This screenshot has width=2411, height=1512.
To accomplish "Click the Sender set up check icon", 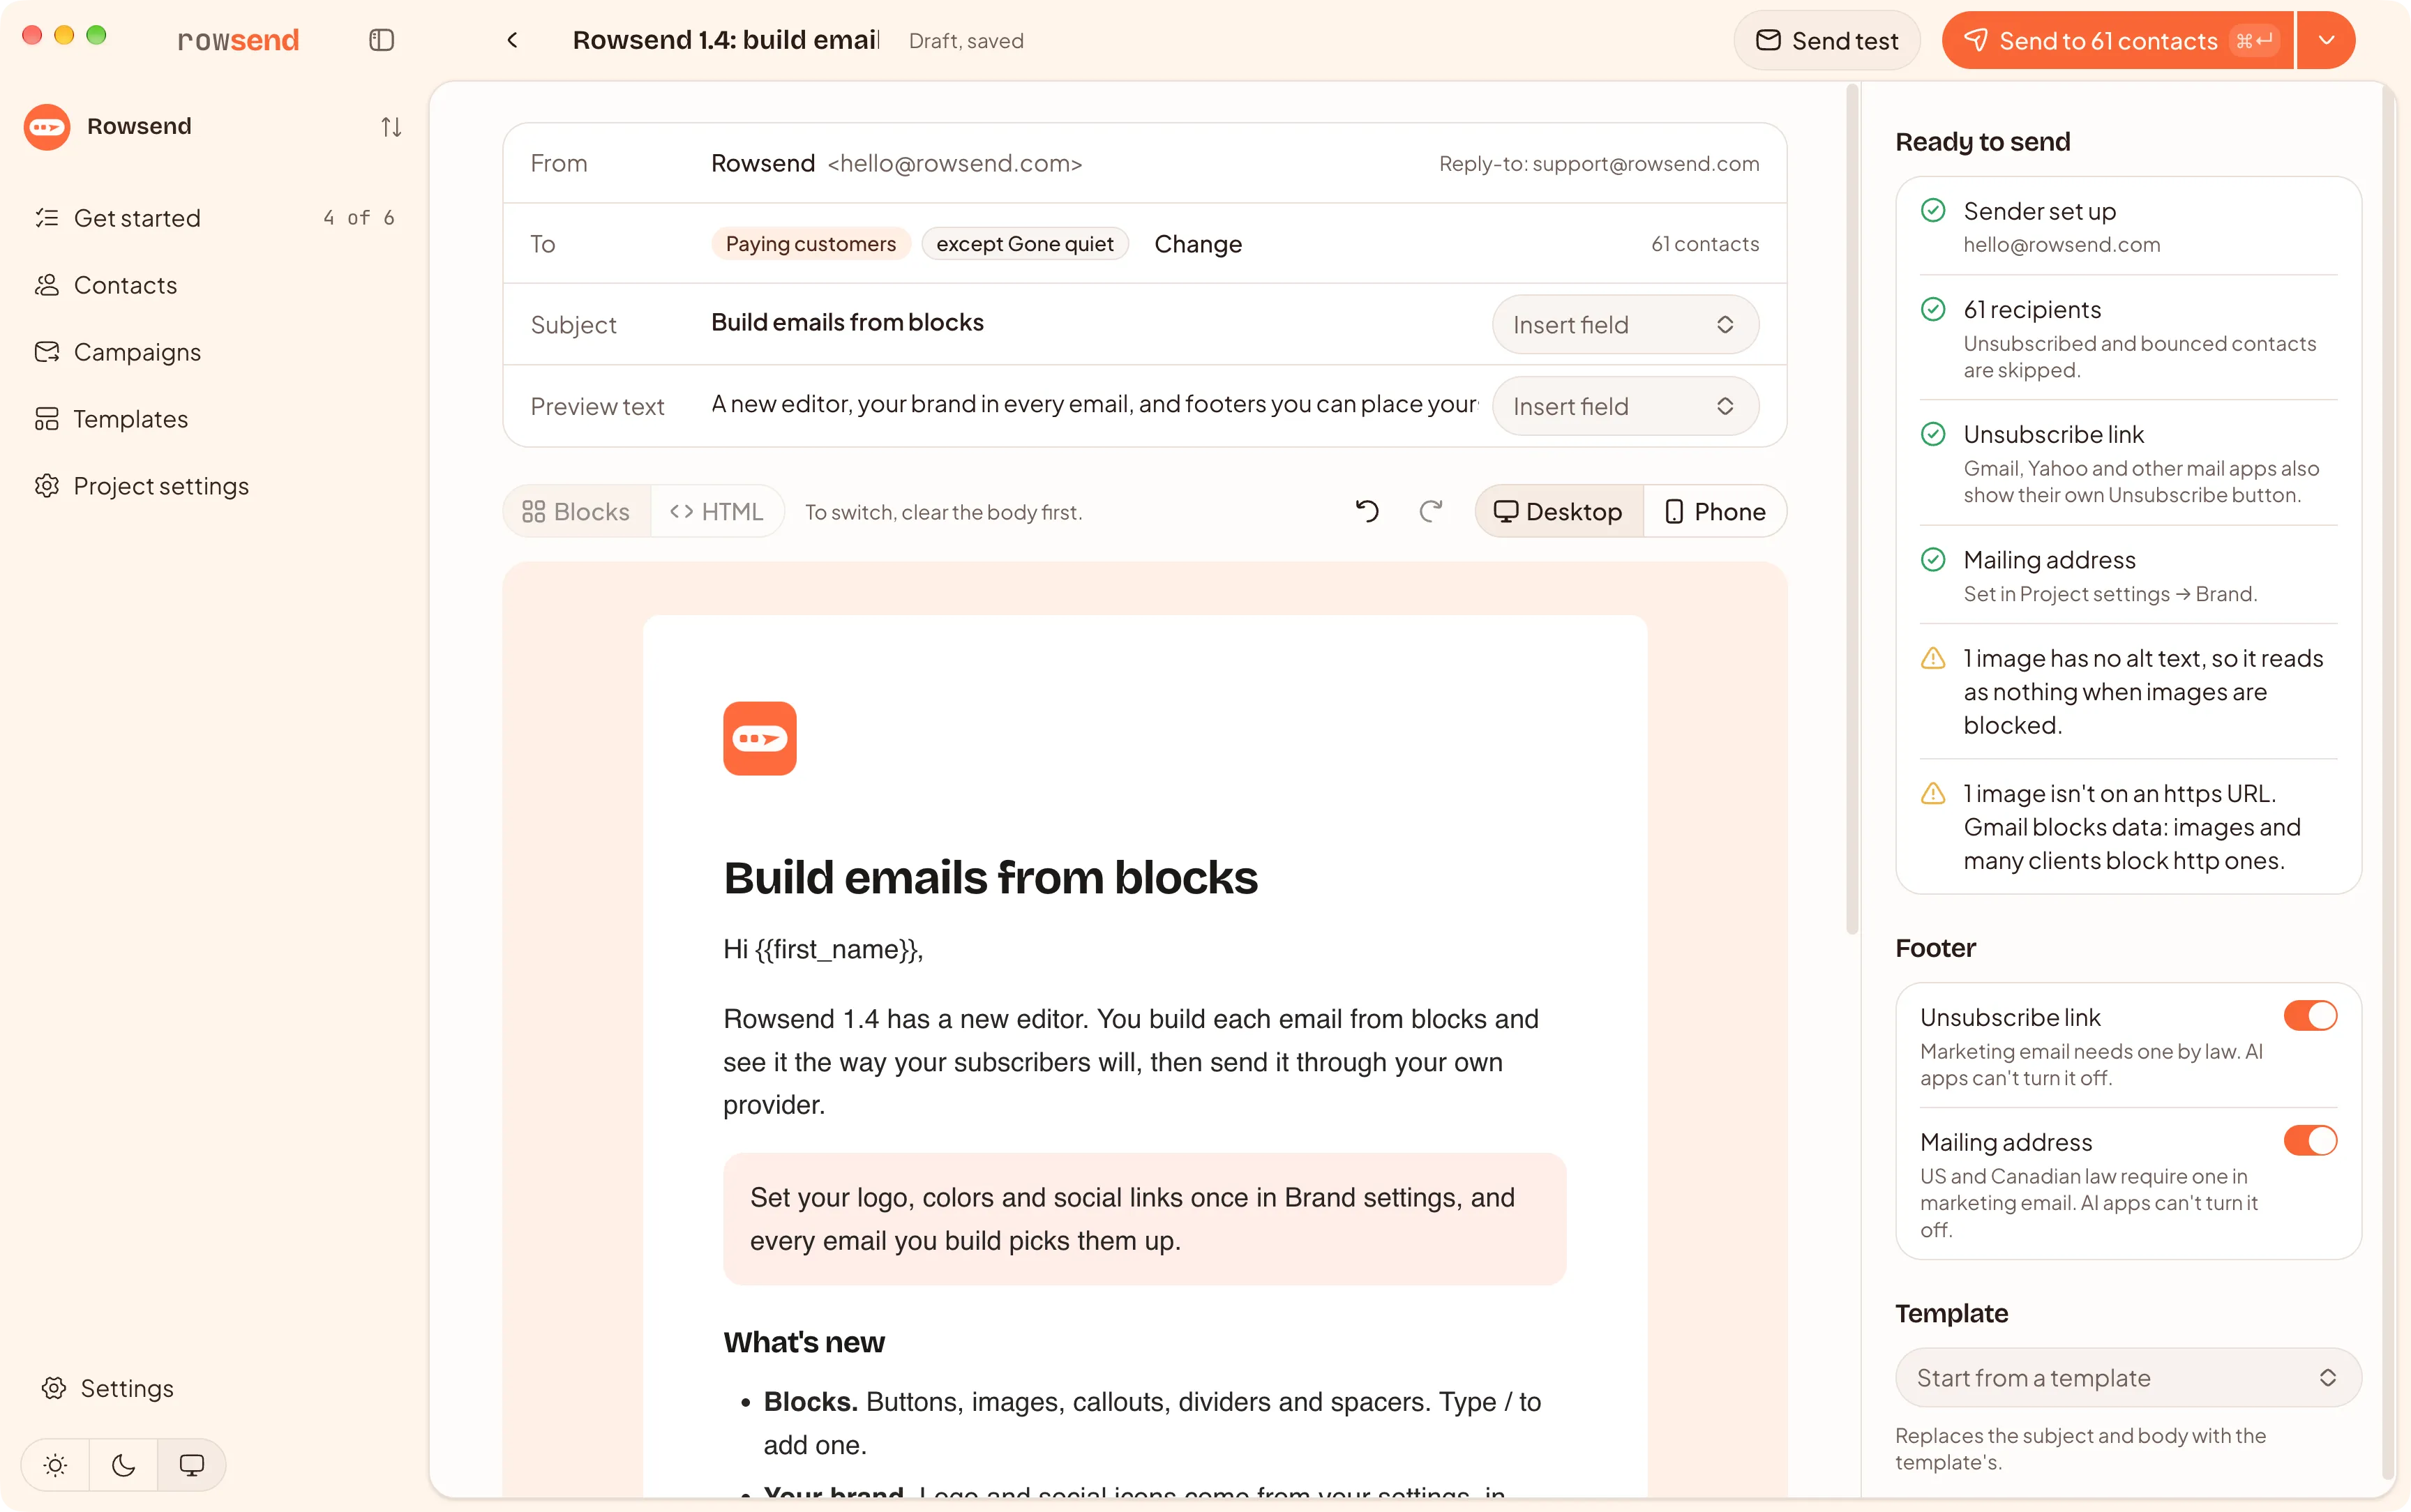I will pyautogui.click(x=1933, y=210).
